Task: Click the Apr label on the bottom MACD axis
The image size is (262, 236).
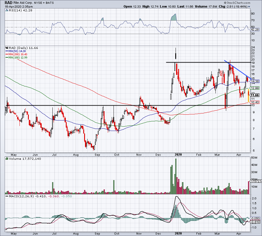Action: pos(239,233)
